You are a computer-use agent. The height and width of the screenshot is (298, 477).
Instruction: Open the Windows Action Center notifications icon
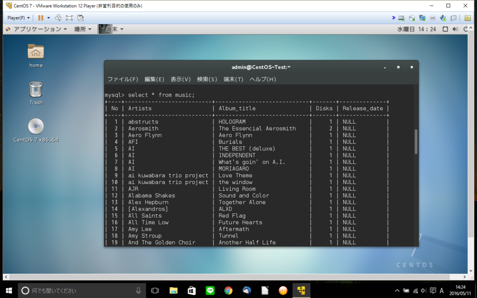(433, 291)
